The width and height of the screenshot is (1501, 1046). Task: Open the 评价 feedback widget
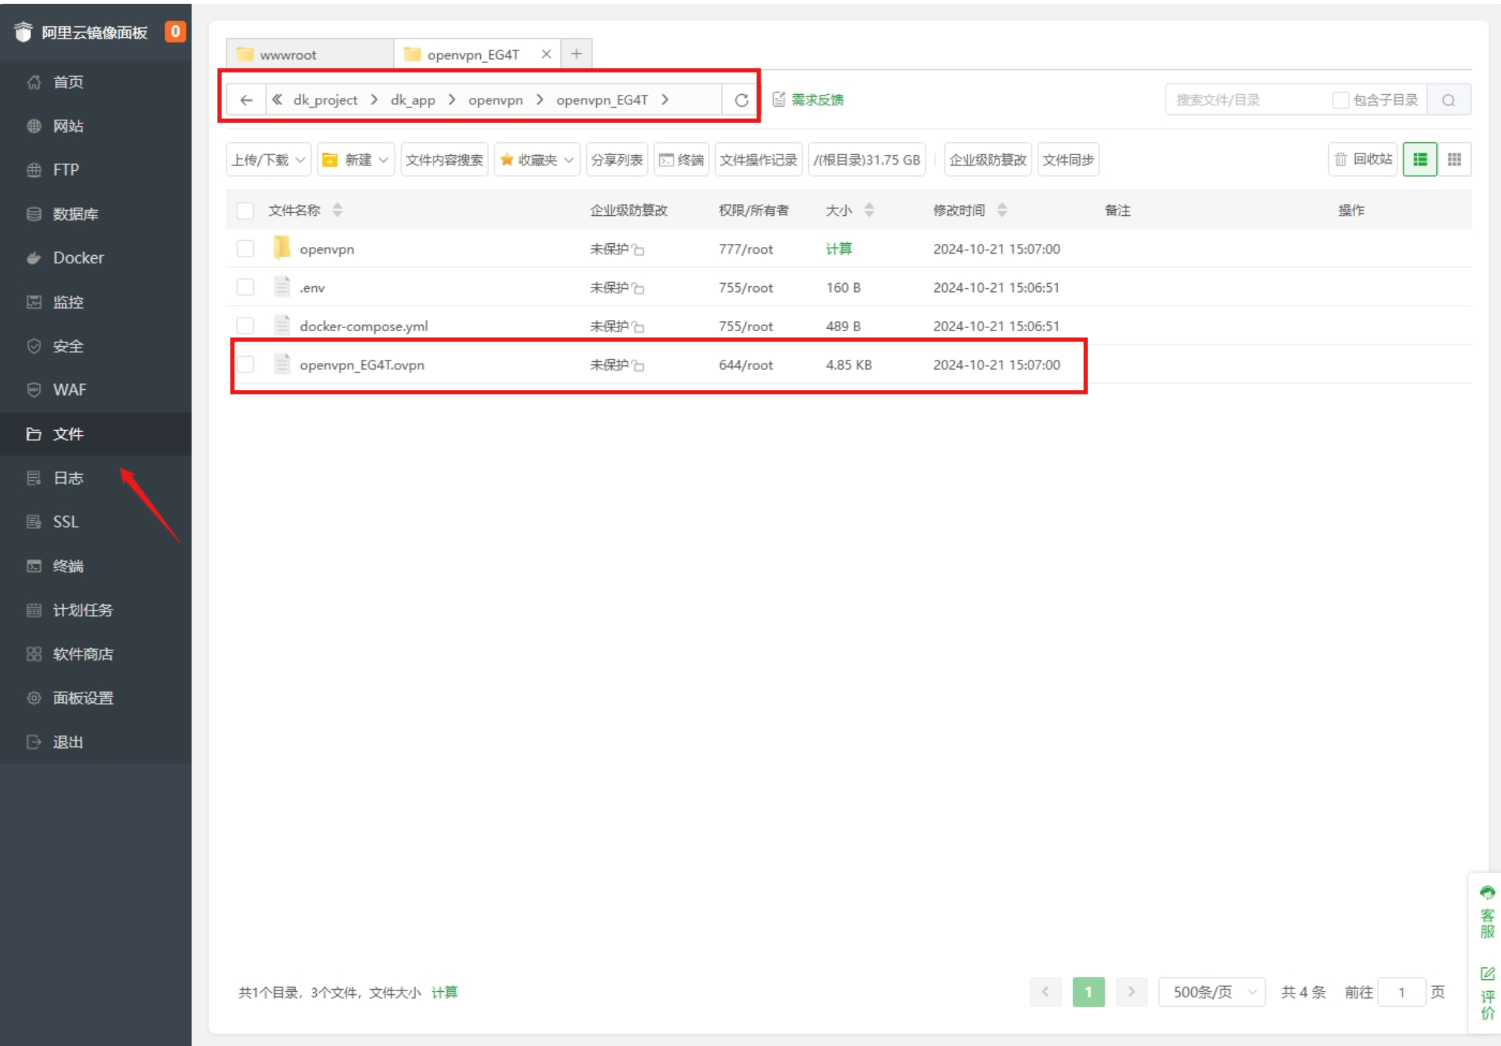[x=1487, y=994]
